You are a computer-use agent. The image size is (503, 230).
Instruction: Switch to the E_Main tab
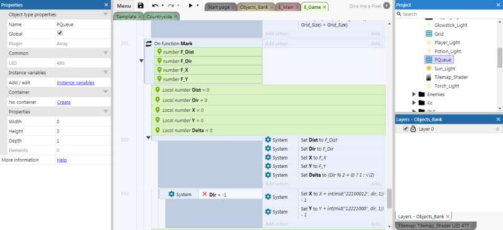click(286, 7)
